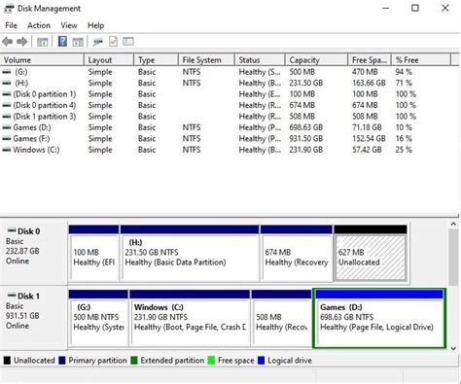Click the light green Free space swatch
Screen dimensions: 461x384
(211, 361)
